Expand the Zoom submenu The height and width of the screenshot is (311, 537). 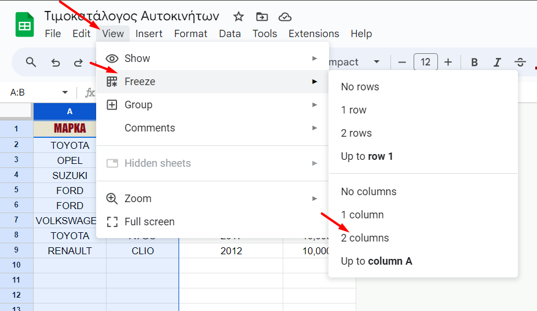tap(213, 198)
